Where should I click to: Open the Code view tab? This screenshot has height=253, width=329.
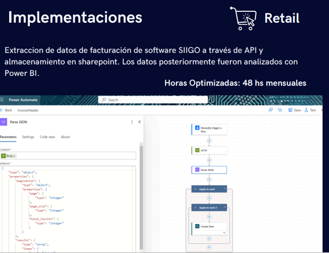pos(47,137)
